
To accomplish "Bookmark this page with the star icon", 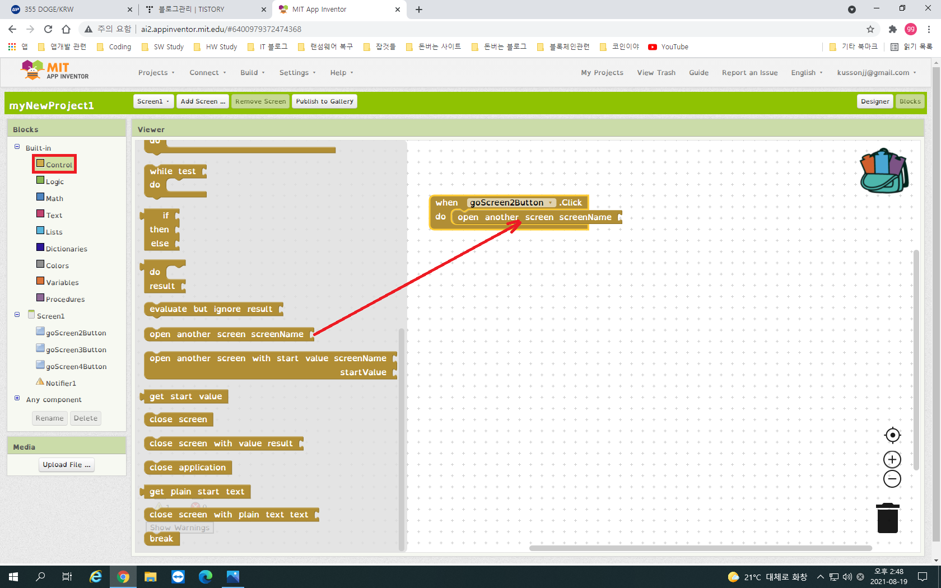I will coord(870,29).
